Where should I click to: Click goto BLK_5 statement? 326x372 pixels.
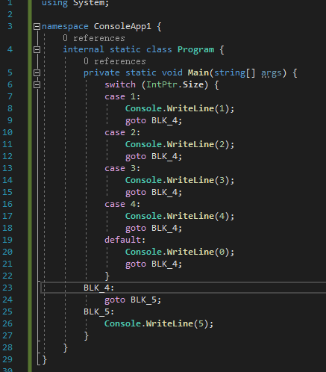(133, 300)
